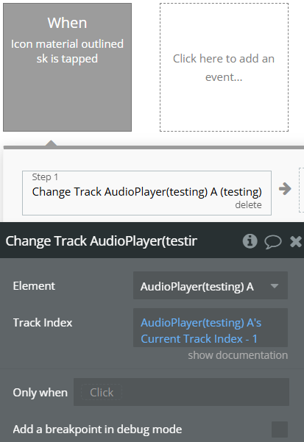This screenshot has width=304, height=442.
Task: Delete Step 1 action
Action: (248, 204)
